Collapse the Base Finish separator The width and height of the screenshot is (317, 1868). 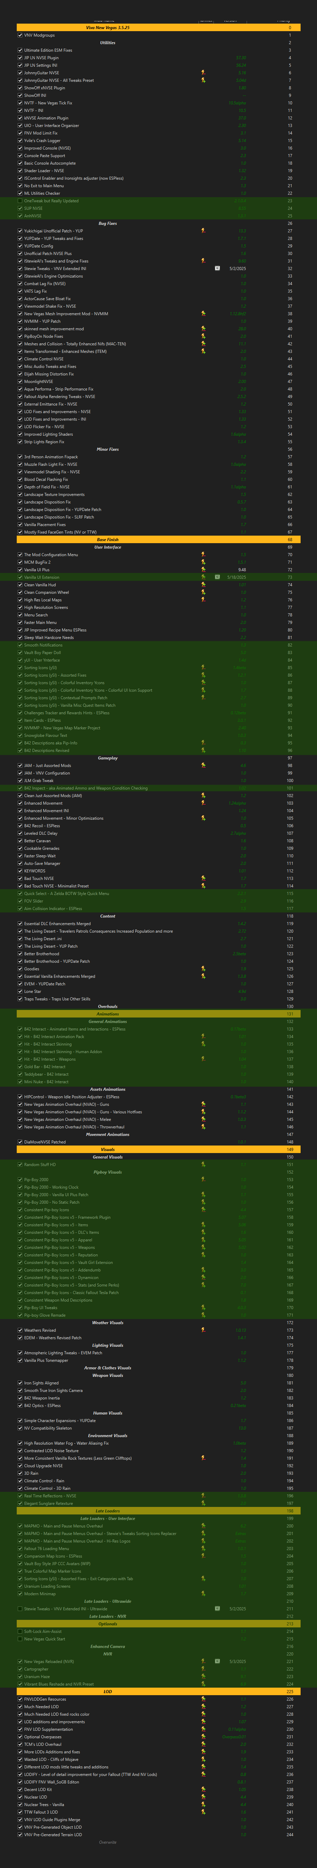click(158, 539)
